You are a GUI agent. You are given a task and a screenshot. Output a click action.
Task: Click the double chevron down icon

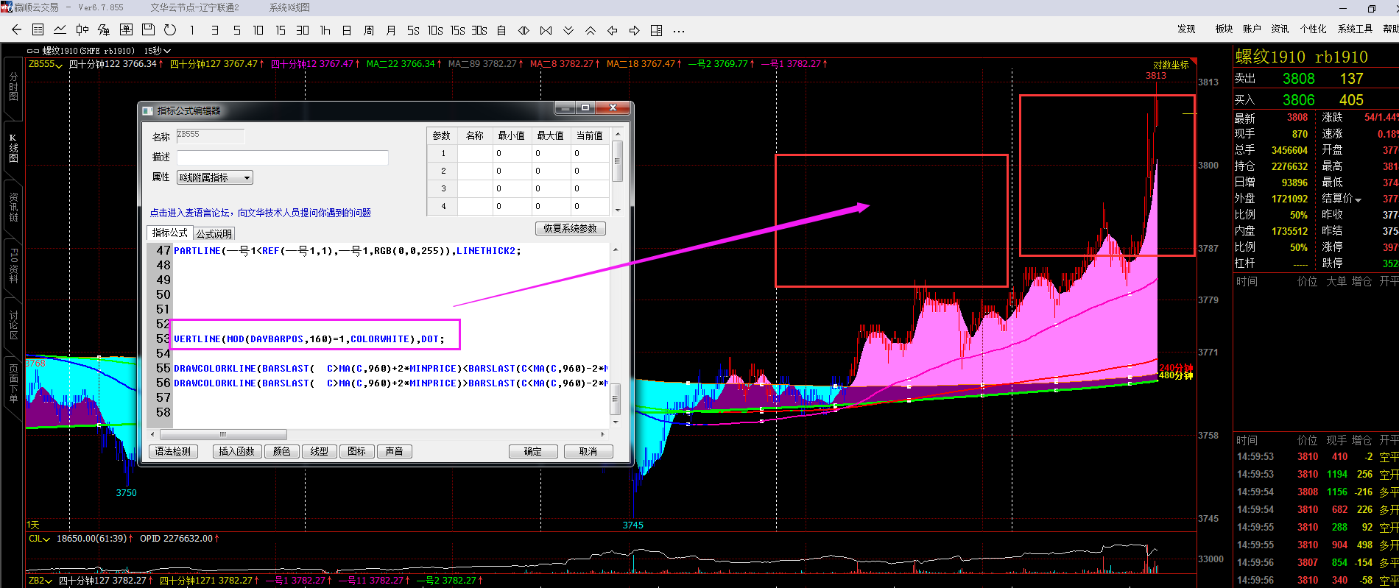(568, 30)
